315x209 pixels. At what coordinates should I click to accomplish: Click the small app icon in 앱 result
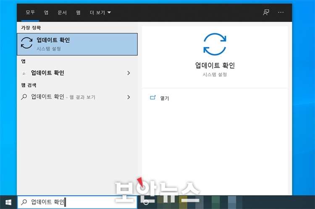click(x=24, y=73)
